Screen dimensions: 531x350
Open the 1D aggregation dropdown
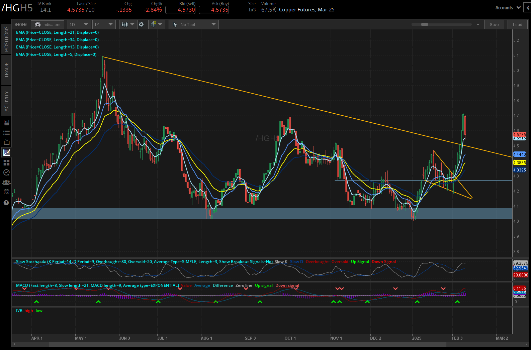tap(79, 24)
